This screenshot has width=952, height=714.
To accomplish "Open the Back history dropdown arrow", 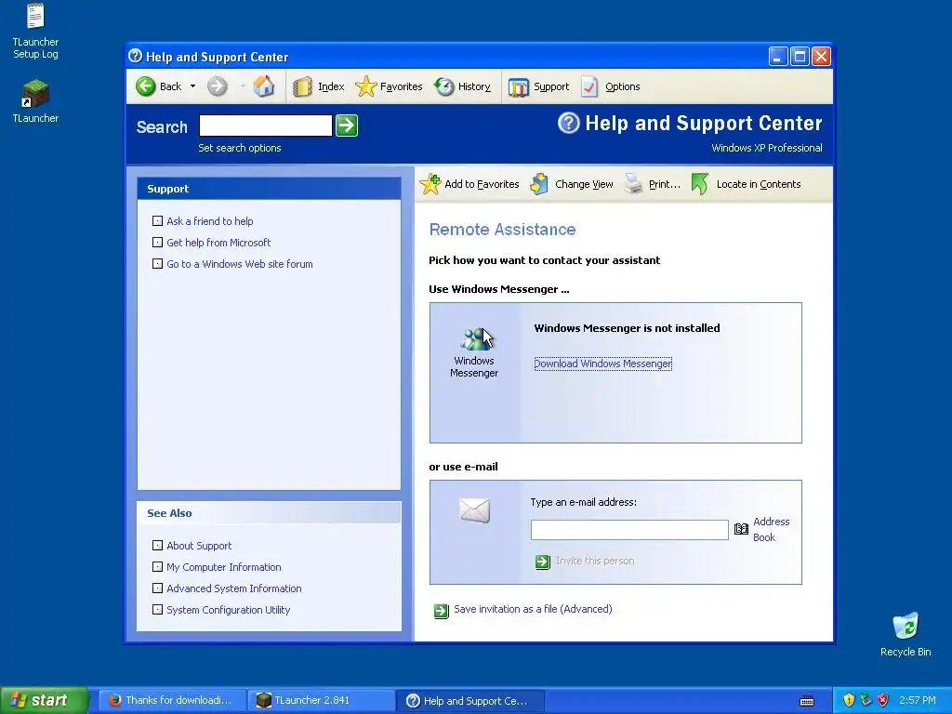I will (x=192, y=86).
